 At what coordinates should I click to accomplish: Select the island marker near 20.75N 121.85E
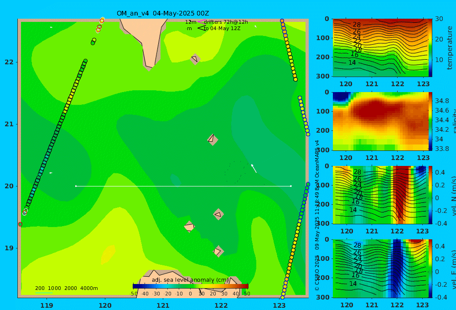click(x=212, y=139)
